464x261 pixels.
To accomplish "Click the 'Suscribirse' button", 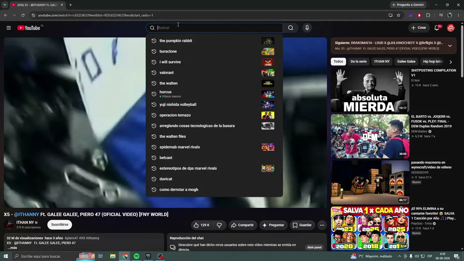I will (60, 225).
